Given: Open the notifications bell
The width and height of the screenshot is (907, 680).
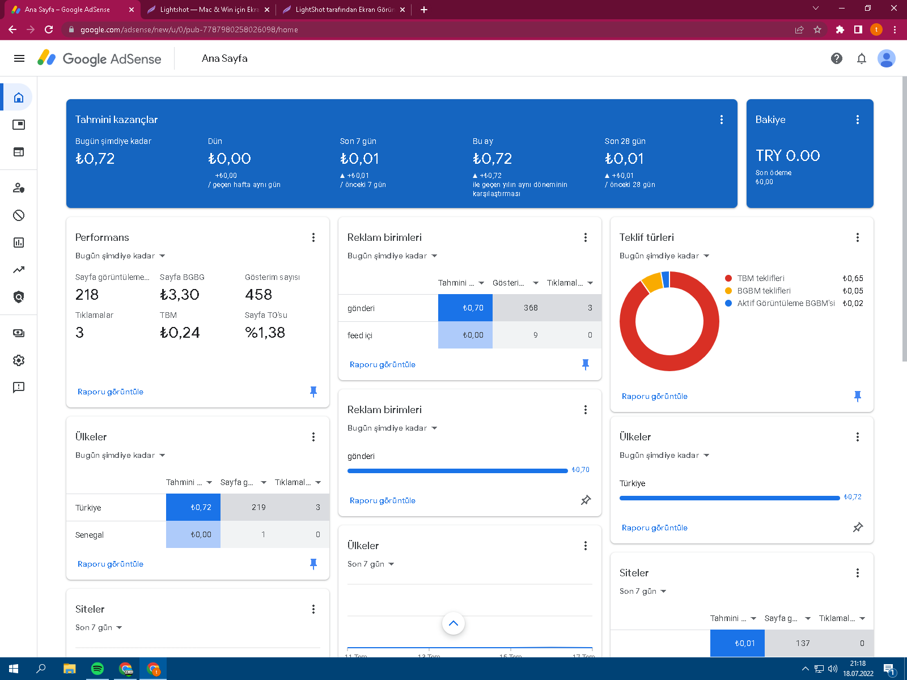Looking at the screenshot, I should coord(862,58).
